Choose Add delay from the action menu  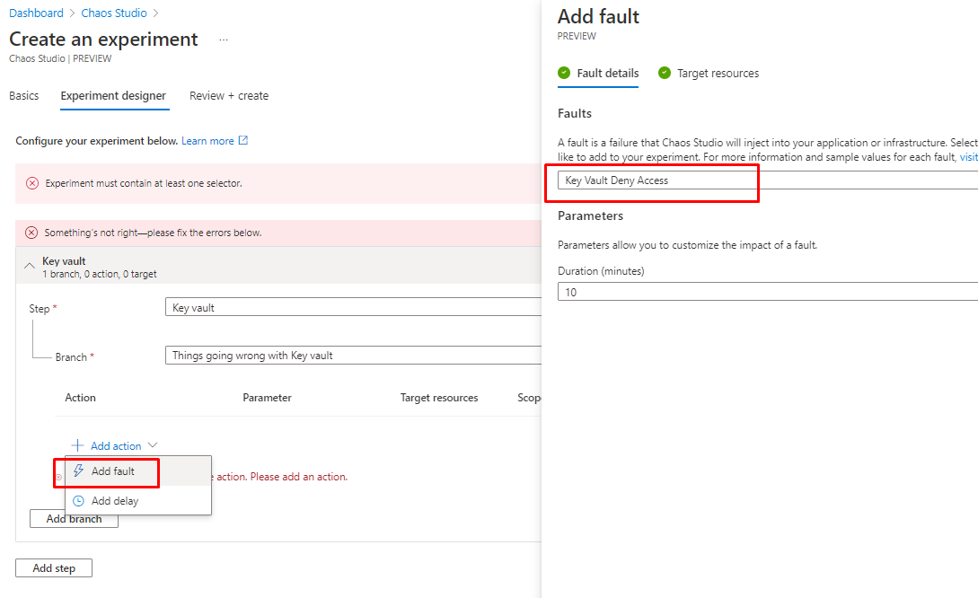115,501
